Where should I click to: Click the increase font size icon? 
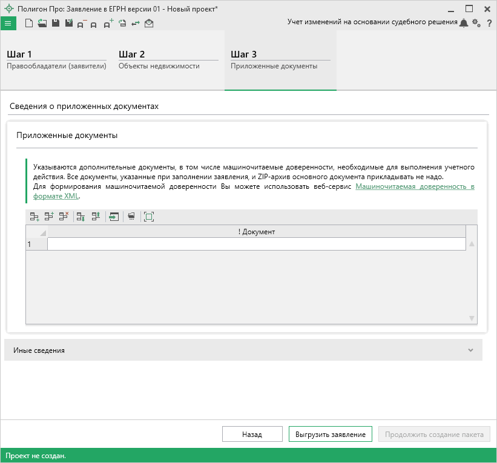(x=108, y=24)
